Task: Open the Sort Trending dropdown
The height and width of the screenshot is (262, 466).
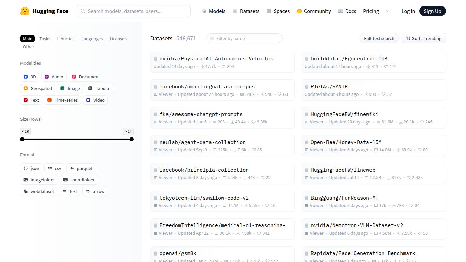Action: click(423, 38)
